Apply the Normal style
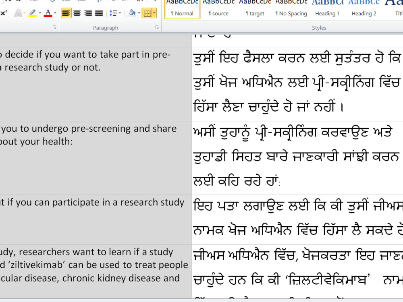This screenshot has height=302, width=403. coord(182,9)
